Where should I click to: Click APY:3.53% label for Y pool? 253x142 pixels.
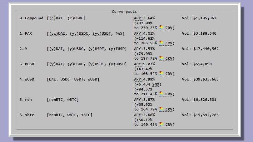click(144, 49)
